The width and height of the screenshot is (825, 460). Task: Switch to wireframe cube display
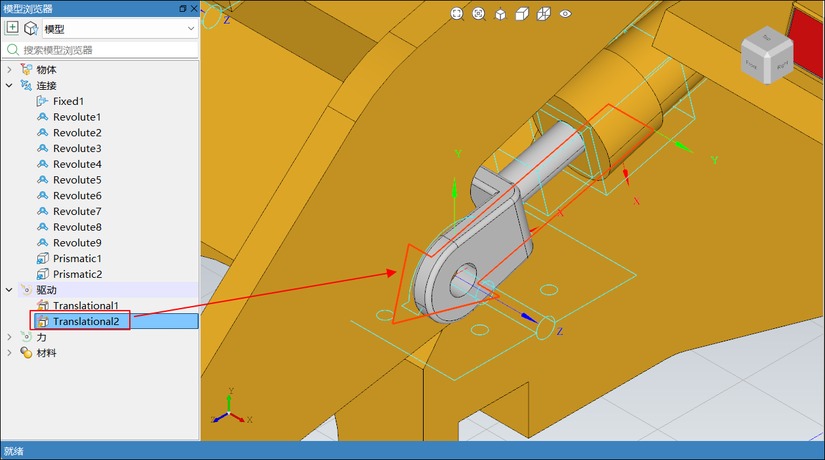coord(544,14)
